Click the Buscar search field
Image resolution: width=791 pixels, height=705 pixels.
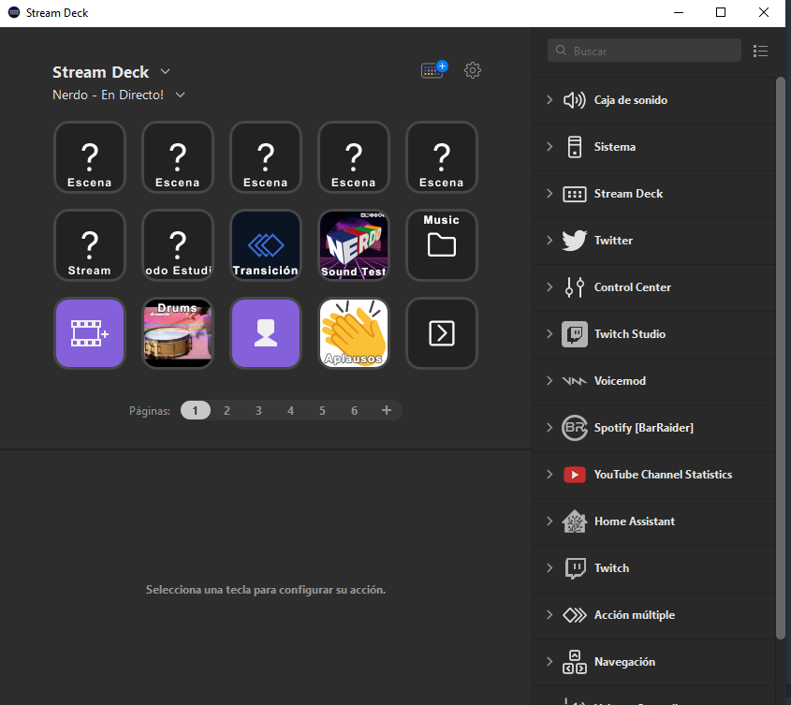point(644,51)
